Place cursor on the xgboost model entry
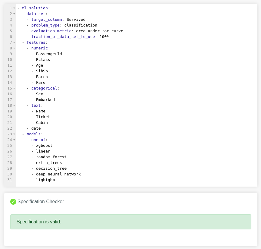This screenshot has width=261, height=249. (x=44, y=146)
